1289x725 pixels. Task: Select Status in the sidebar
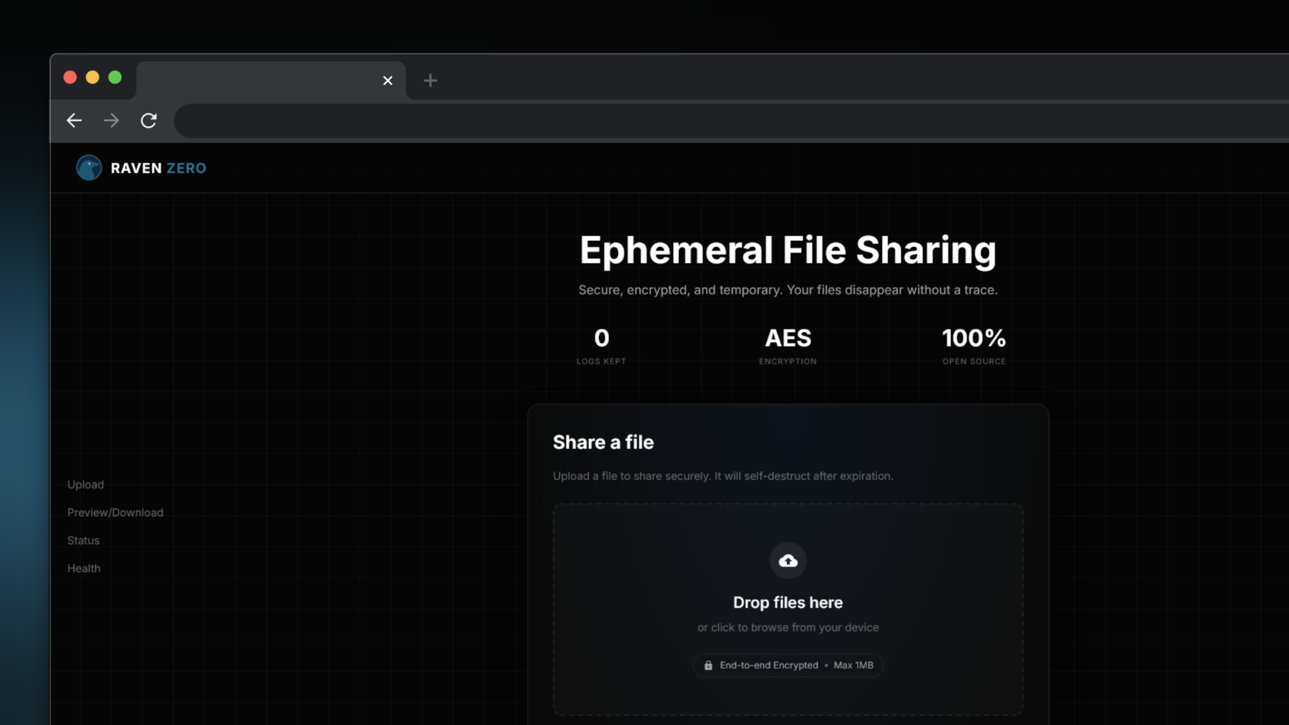83,540
